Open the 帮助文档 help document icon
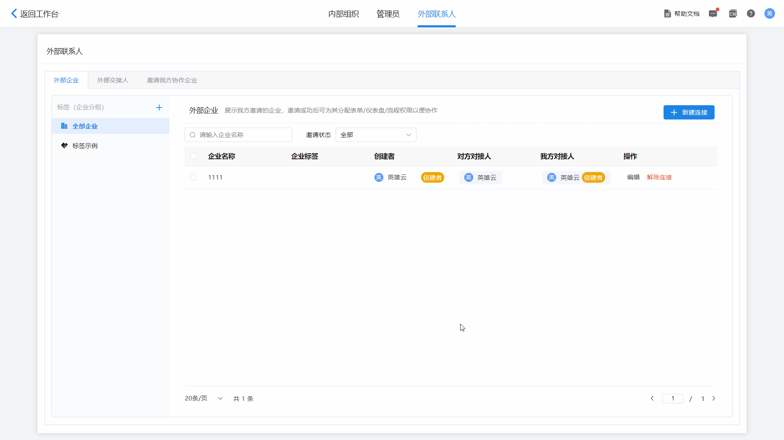This screenshot has height=440, width=784. click(x=667, y=13)
